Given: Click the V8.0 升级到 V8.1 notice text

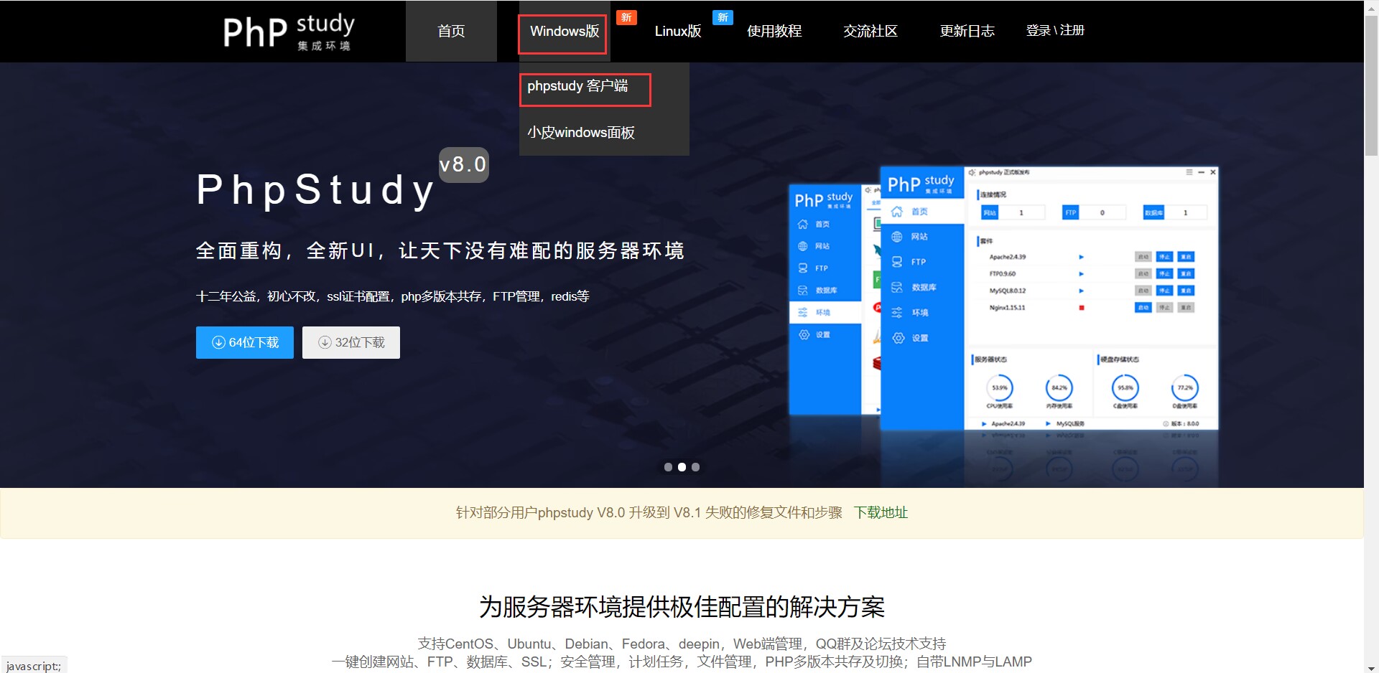Looking at the screenshot, I should [649, 512].
